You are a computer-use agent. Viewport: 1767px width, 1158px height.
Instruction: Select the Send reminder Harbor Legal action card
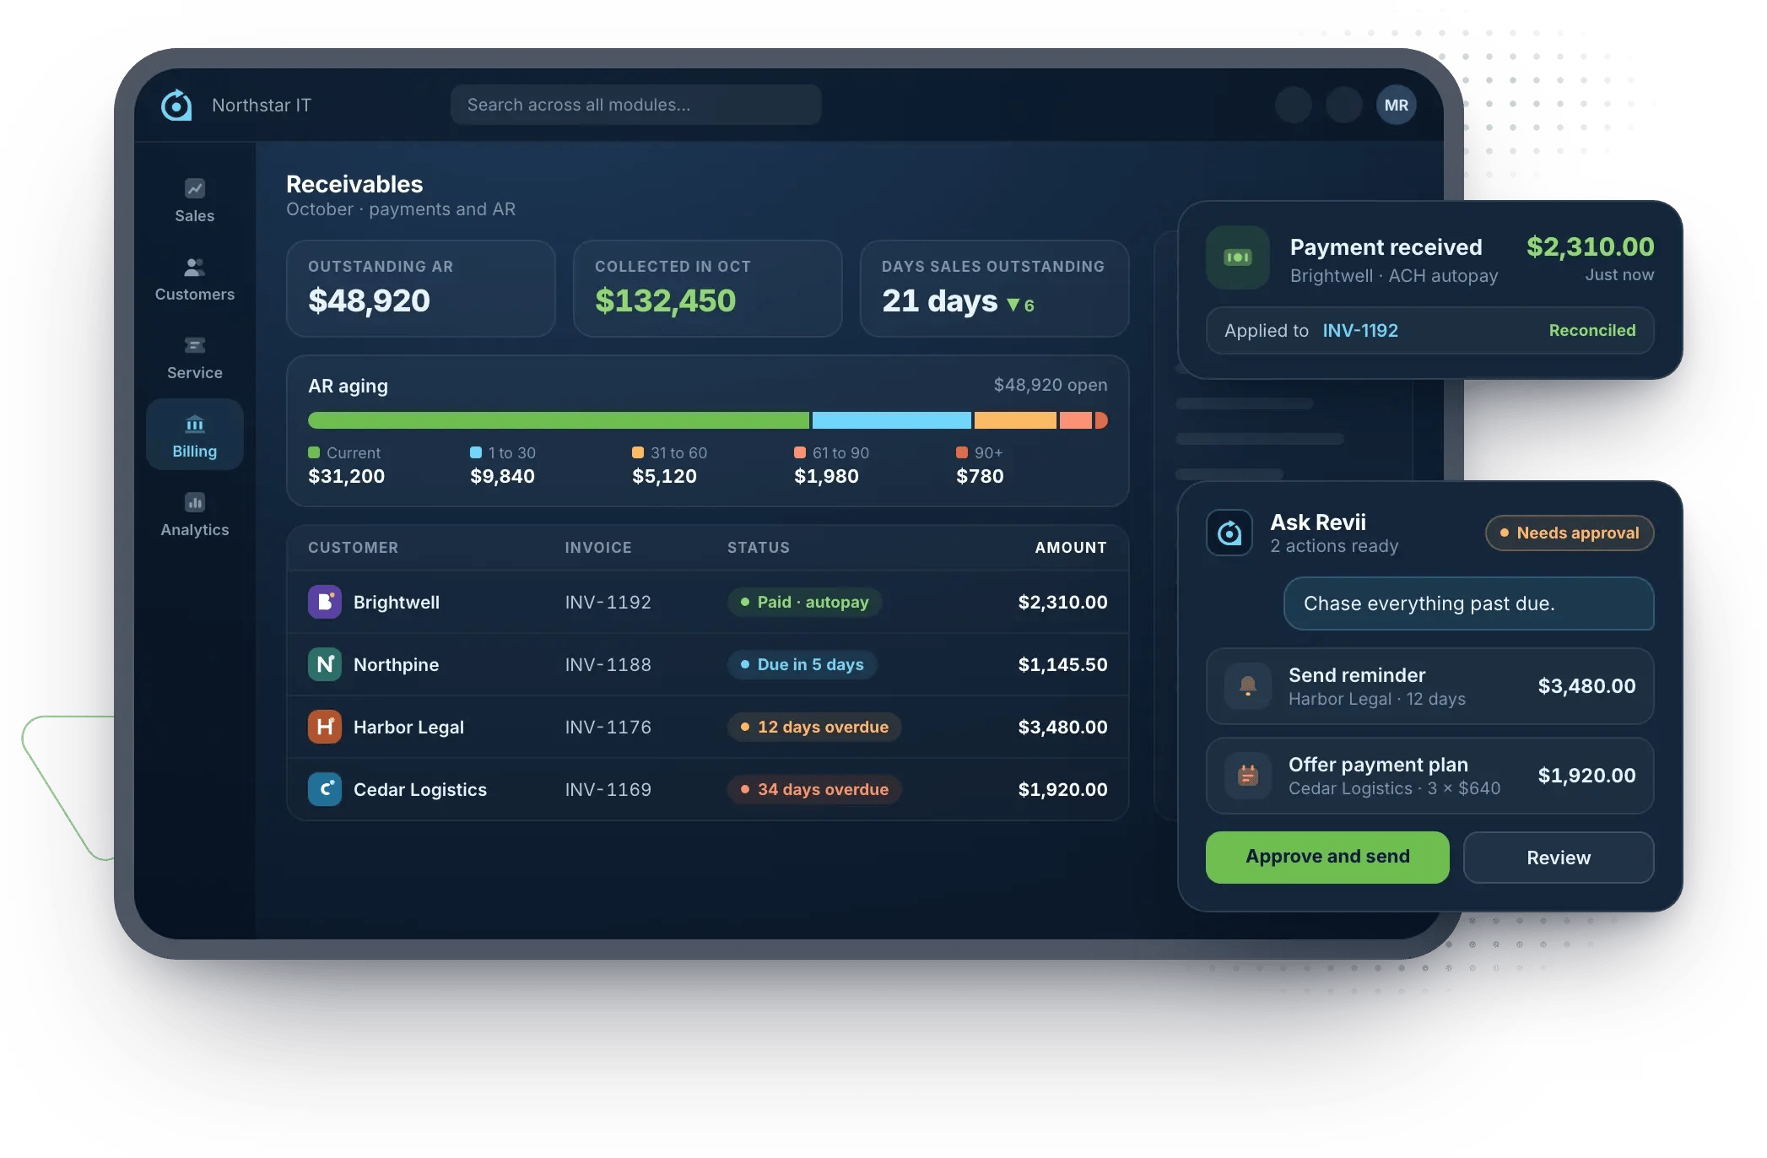[1429, 686]
